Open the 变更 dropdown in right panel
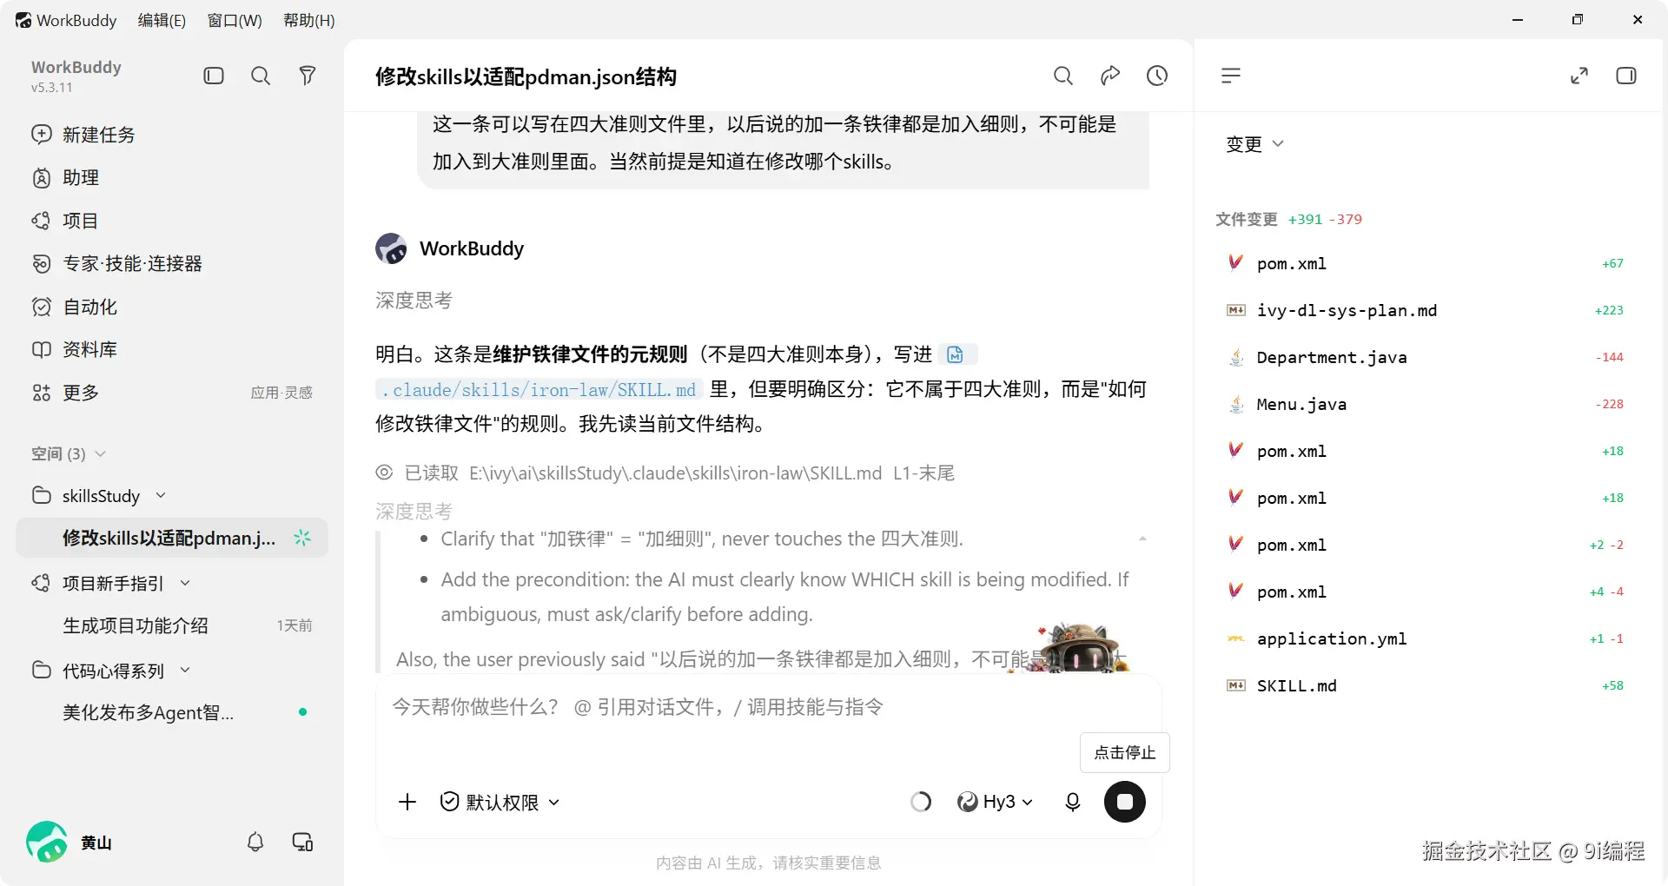 tap(1254, 144)
